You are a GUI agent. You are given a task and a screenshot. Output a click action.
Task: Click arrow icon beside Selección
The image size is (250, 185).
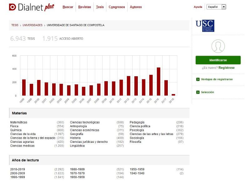[198, 92]
